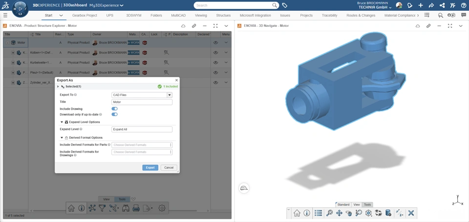Select the Rotate tool in 3D Navigate toolbar
This screenshot has width=469, height=222.
tap(349, 213)
